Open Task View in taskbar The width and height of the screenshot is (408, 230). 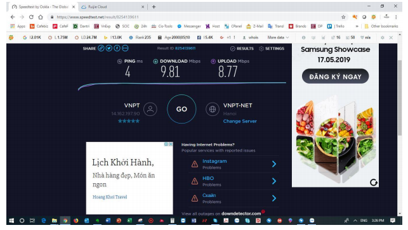coord(32,220)
